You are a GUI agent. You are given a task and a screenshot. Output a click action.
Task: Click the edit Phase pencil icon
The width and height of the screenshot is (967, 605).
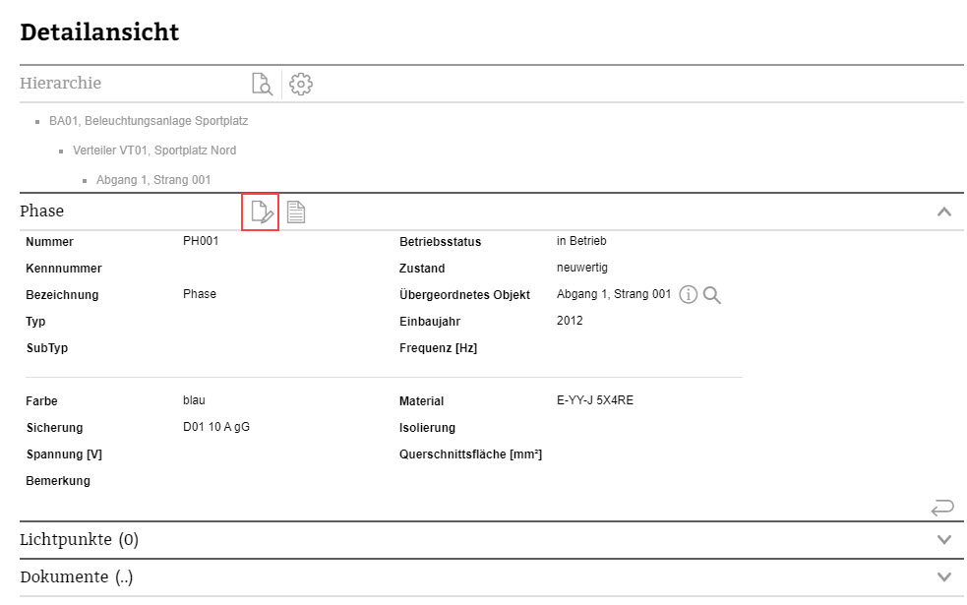coord(261,212)
